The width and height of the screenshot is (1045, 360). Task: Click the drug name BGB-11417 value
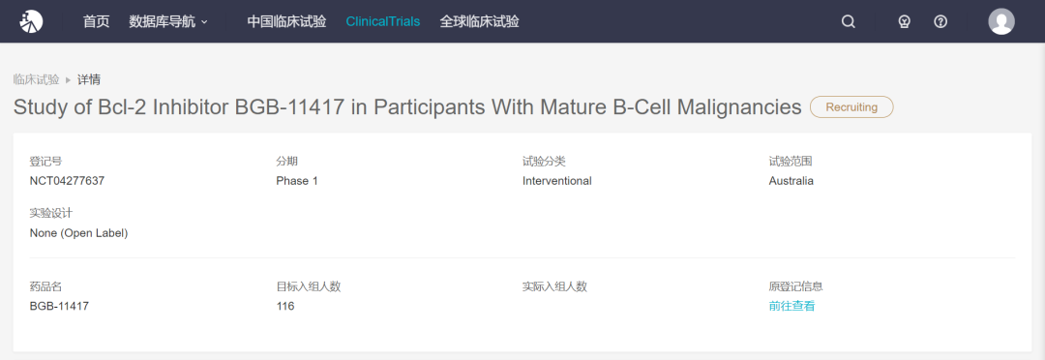click(59, 306)
